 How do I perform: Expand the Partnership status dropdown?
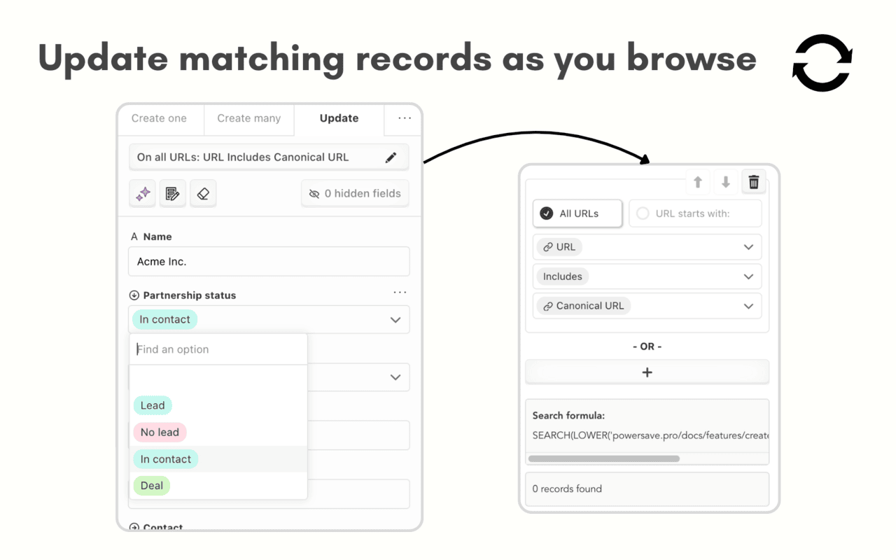[x=269, y=320]
